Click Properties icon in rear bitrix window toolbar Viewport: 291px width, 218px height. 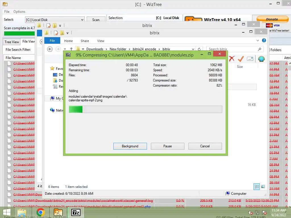coord(49,26)
